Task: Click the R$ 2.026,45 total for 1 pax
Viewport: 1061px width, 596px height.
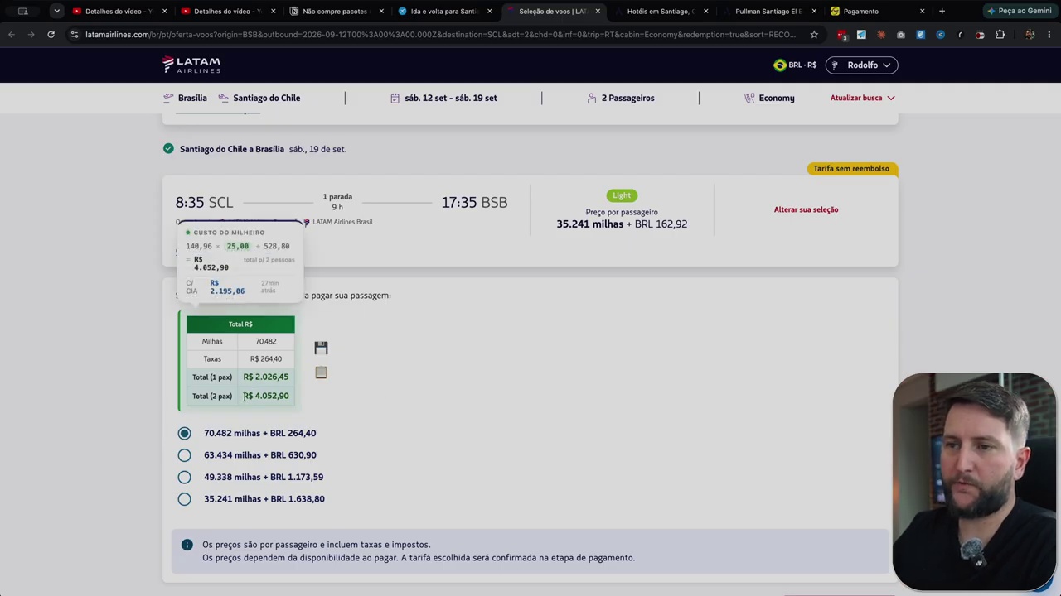Action: pos(266,377)
